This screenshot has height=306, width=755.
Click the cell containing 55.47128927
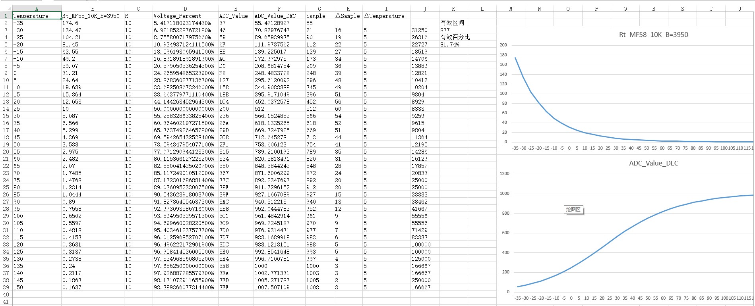click(279, 23)
